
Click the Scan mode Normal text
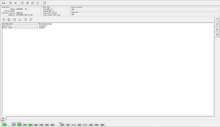point(50,13)
